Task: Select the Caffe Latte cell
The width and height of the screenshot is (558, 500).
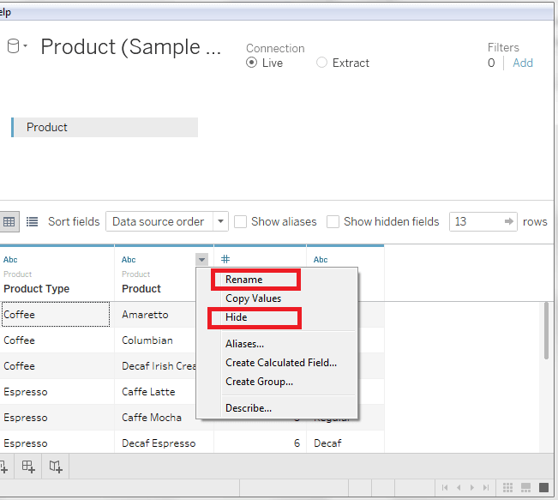Action: (148, 392)
